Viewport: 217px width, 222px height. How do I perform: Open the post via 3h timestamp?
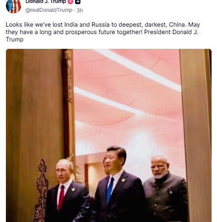(80, 10)
